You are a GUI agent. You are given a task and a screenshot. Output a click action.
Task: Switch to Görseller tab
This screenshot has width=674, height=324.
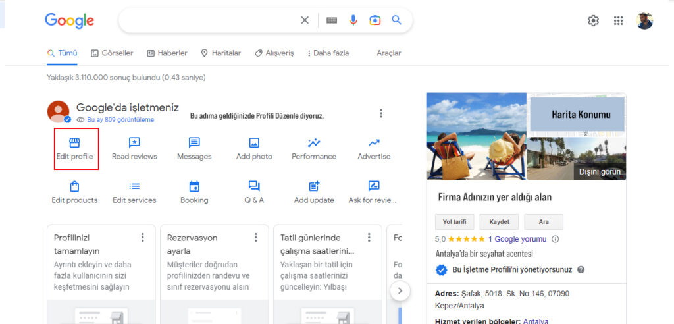(112, 53)
